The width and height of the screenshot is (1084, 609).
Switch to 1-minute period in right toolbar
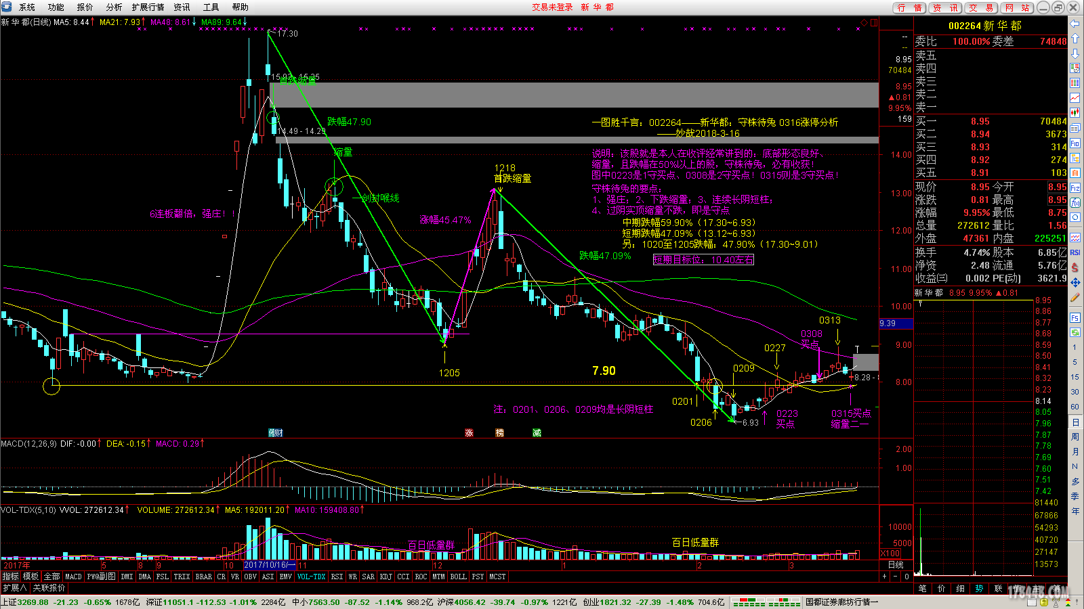(1075, 347)
